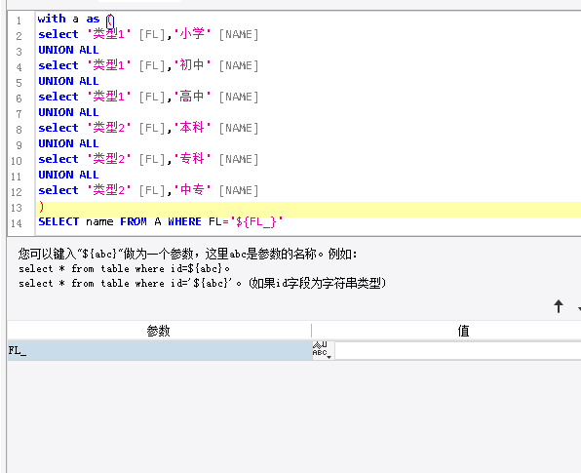Click the '中专' string on line 12
The height and width of the screenshot is (473, 581).
coord(192,190)
